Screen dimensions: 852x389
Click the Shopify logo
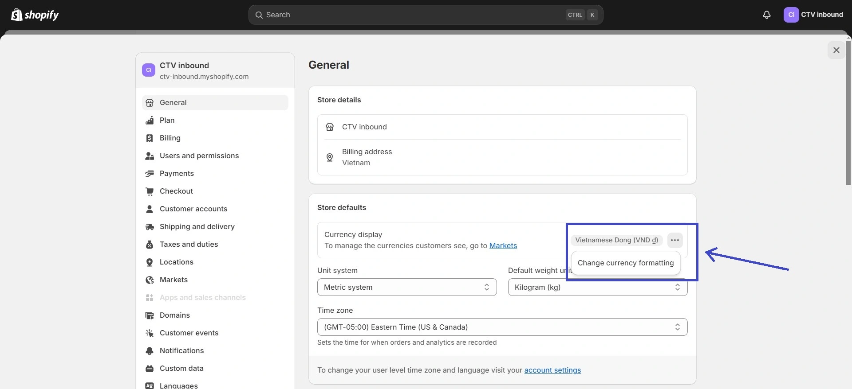point(35,15)
